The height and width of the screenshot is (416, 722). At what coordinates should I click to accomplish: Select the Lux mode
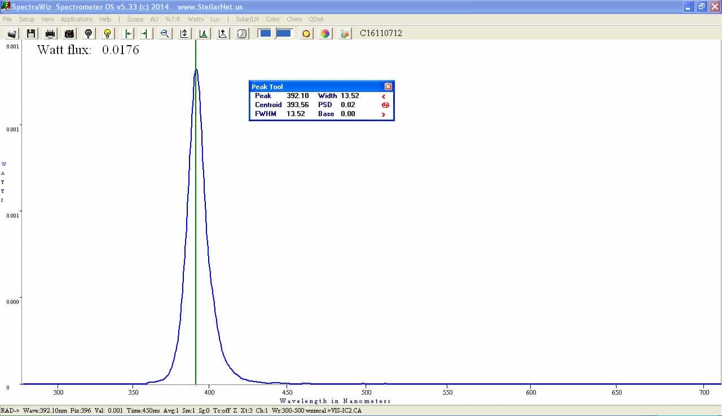click(215, 19)
